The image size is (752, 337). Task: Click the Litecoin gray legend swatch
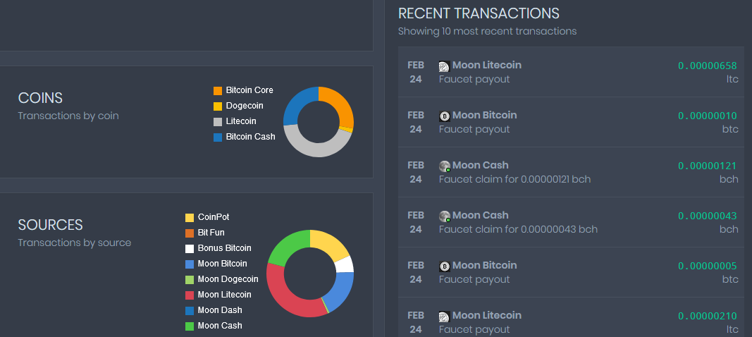click(x=218, y=122)
